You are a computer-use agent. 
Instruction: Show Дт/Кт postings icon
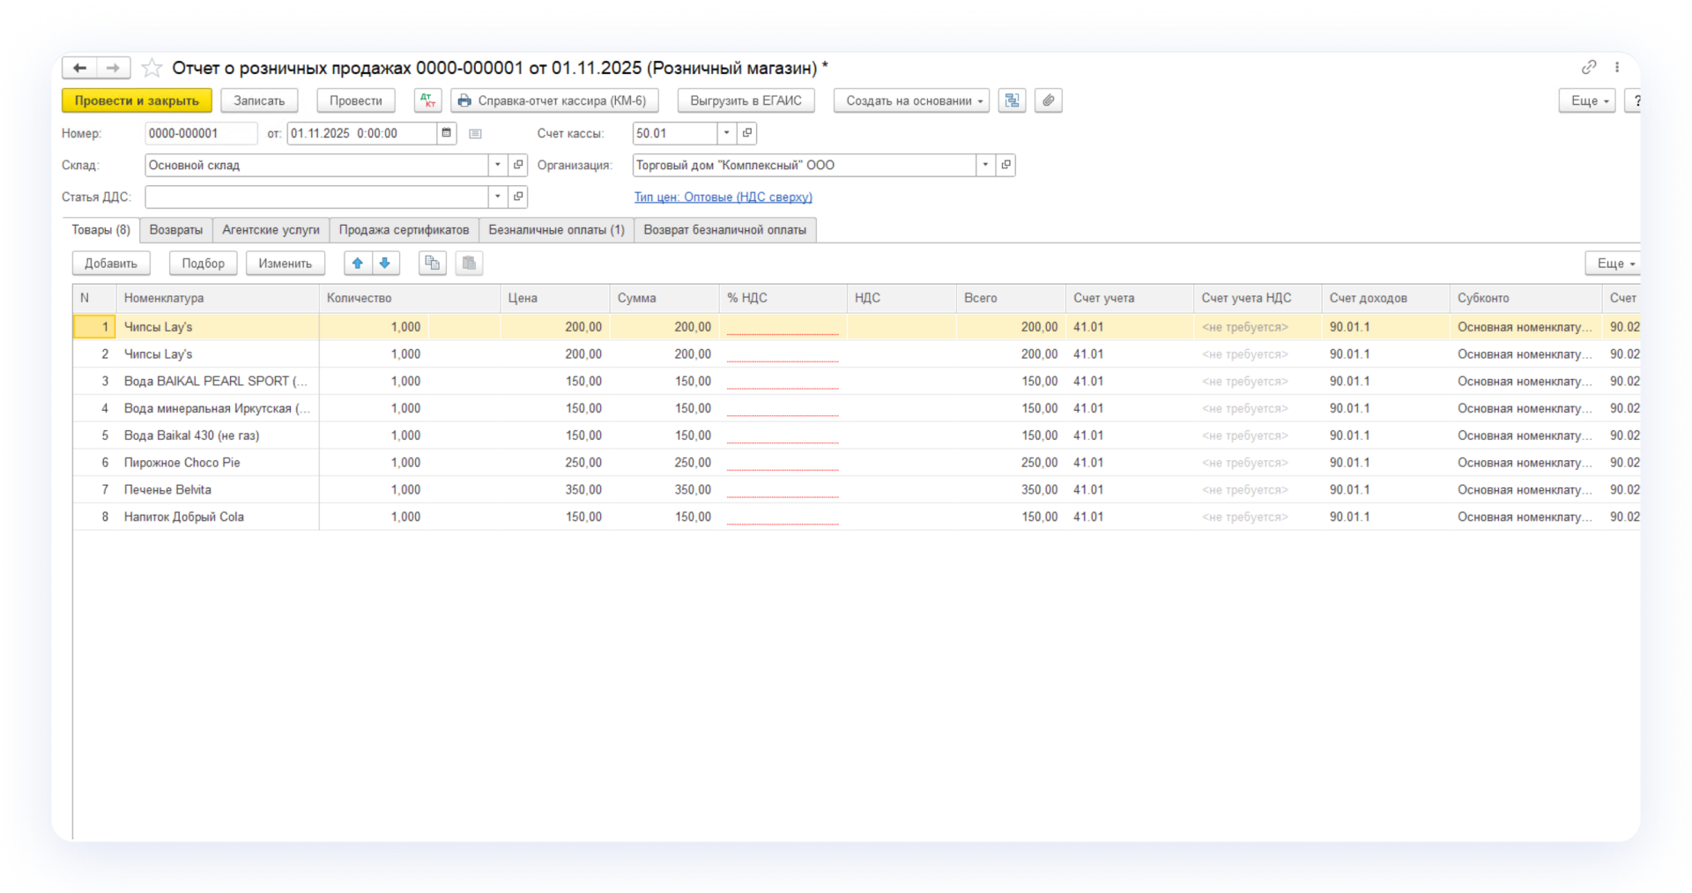coord(427,100)
